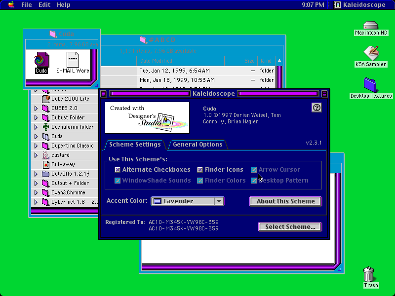Click the help question mark icon
Image resolution: width=395 pixels, height=296 pixels.
pyautogui.click(x=316, y=108)
